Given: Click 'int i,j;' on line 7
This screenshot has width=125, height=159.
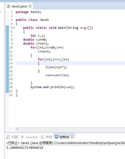Looking at the screenshot, I should pos(38,36).
